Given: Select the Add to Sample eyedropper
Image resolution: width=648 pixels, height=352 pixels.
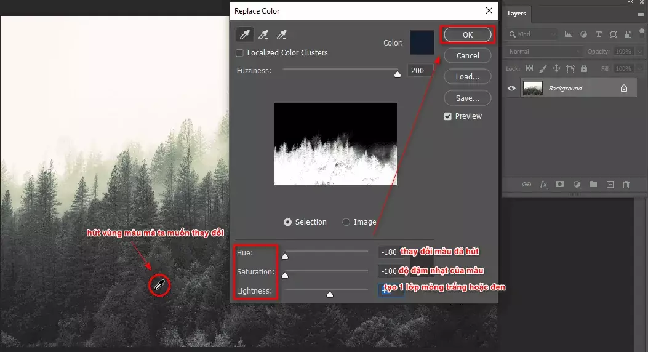Looking at the screenshot, I should point(263,34).
